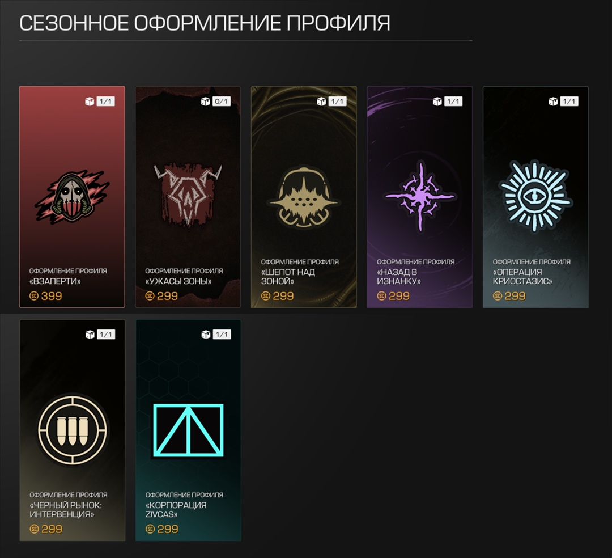Viewport: 612px width, 558px height.
Task: Click the 1/1 counter on «ОПЕРАЦИЯ КРИОСТАЗИС» card
Action: click(569, 102)
